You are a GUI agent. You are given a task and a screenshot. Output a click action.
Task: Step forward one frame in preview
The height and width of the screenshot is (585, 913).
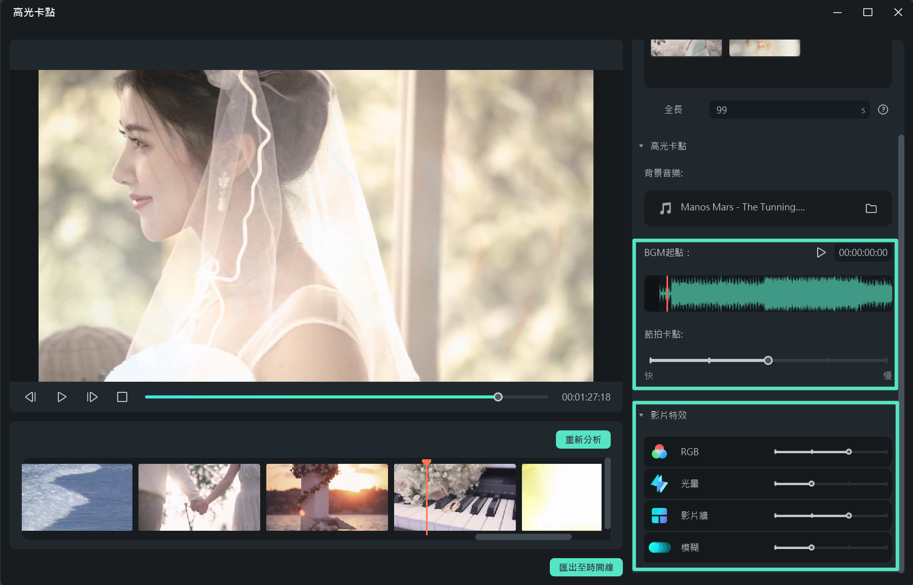[x=92, y=397]
